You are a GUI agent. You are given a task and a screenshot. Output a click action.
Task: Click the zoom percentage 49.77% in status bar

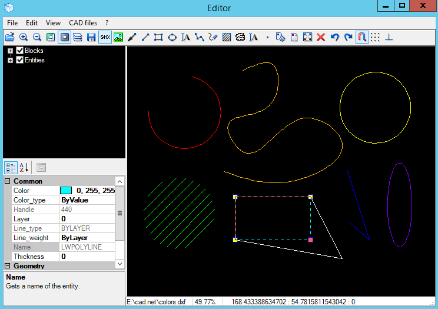tap(205, 302)
